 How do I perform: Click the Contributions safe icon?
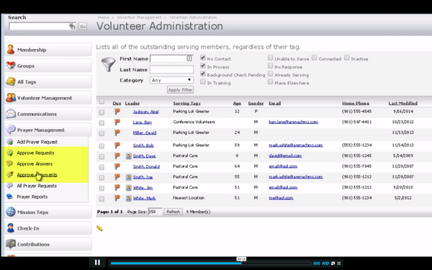(x=11, y=244)
